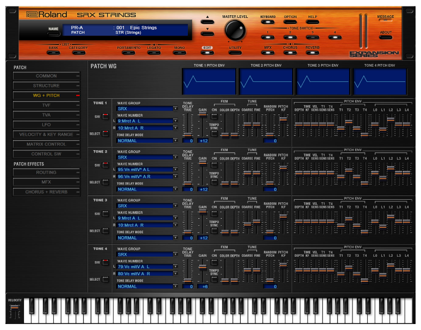Toggle Tone 1 SW switch
This screenshot has height=330, width=421.
105,117
